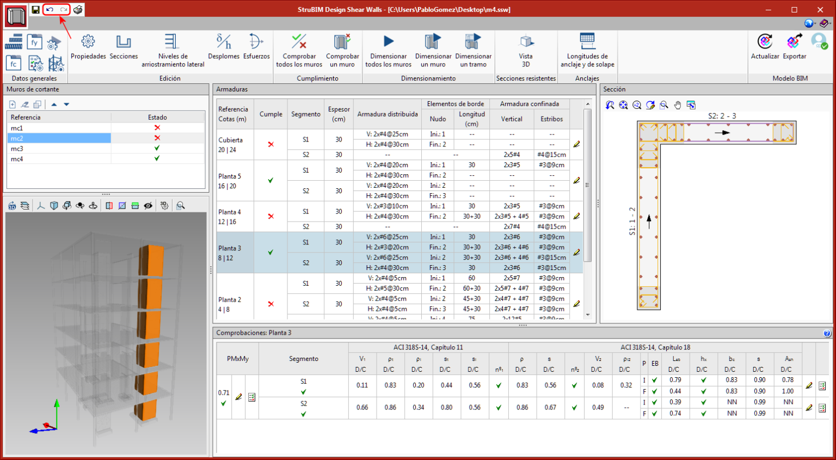Click the undo arrow in the title bar

[50, 10]
